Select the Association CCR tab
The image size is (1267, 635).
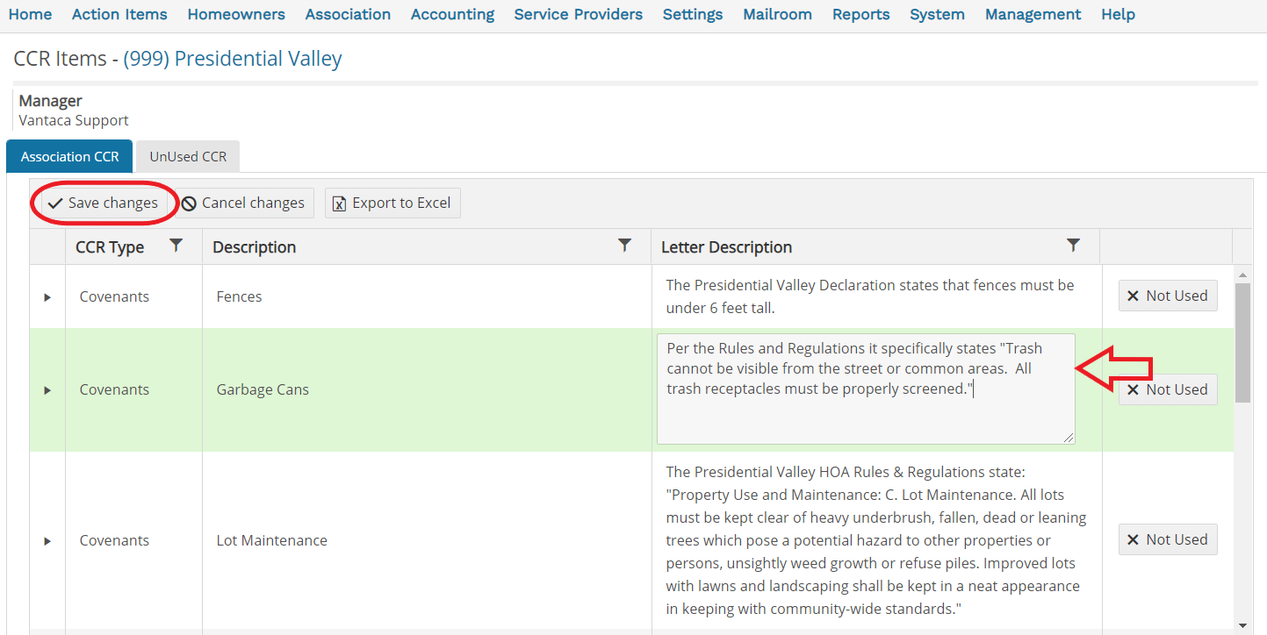point(69,156)
